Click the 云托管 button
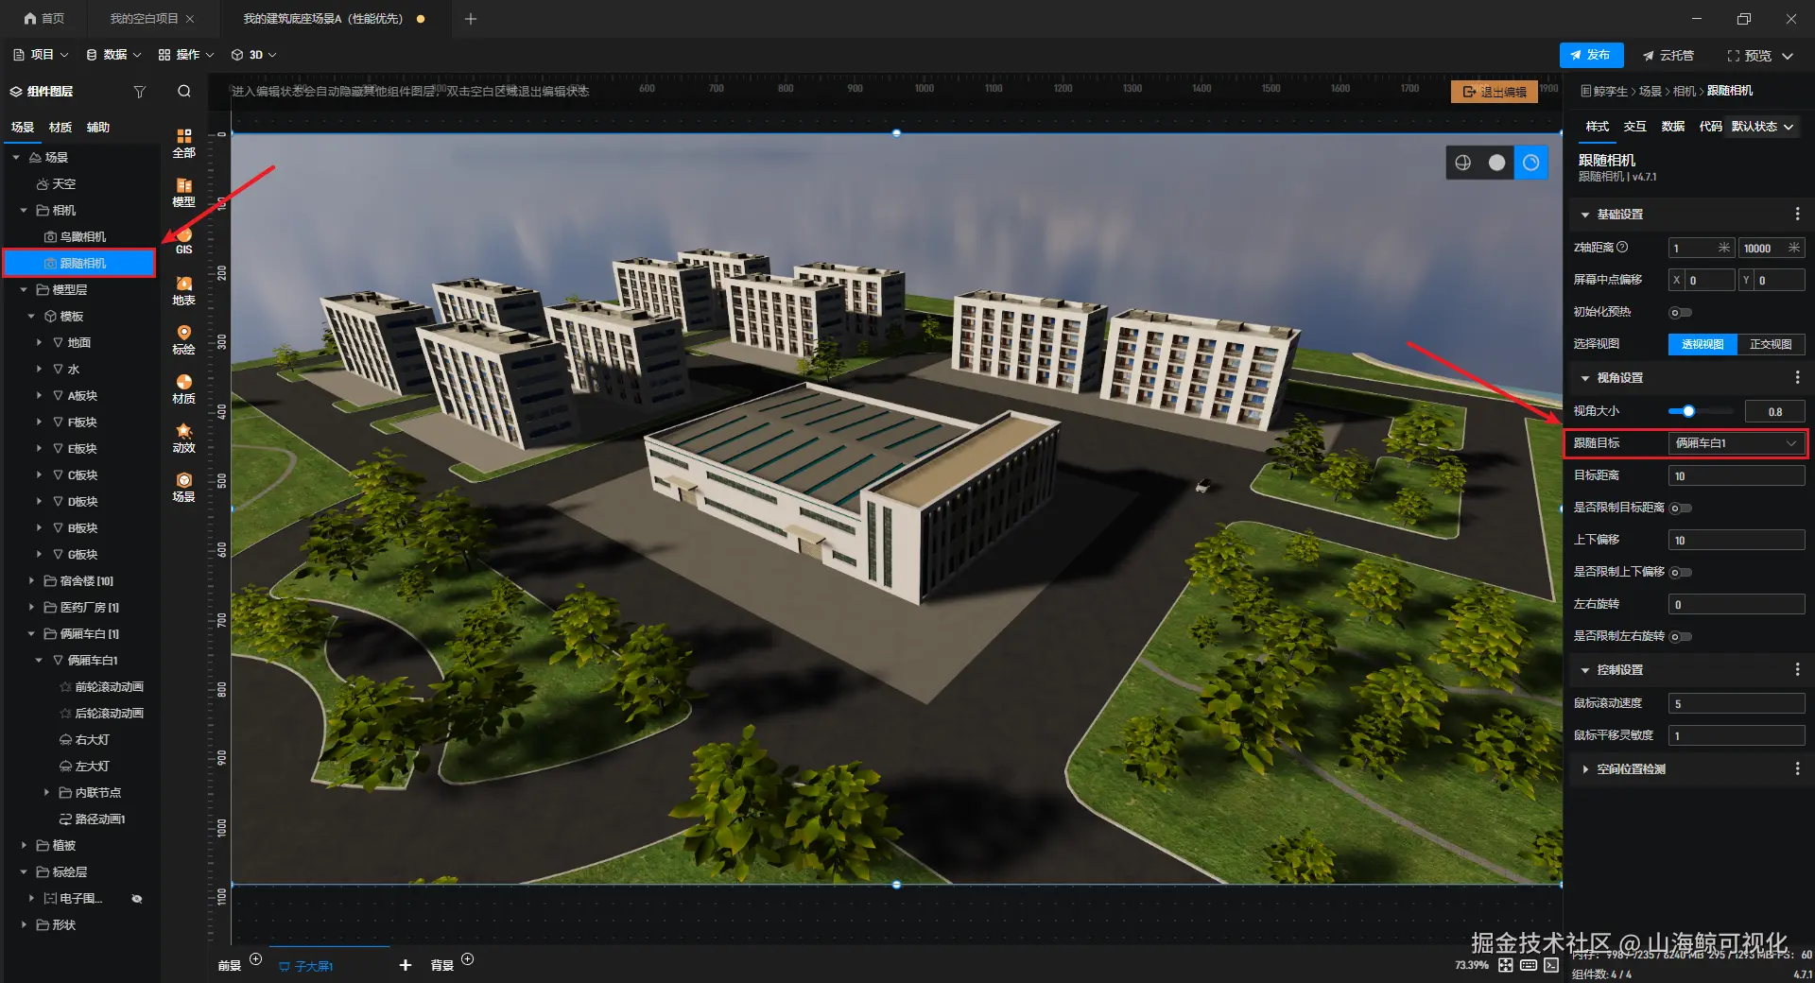The width and height of the screenshot is (1815, 983). coord(1668,56)
